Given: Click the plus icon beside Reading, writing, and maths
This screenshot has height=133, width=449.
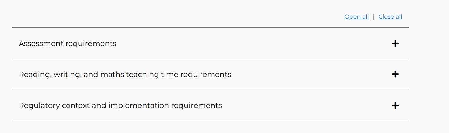Looking at the screenshot, I should 395,74.
